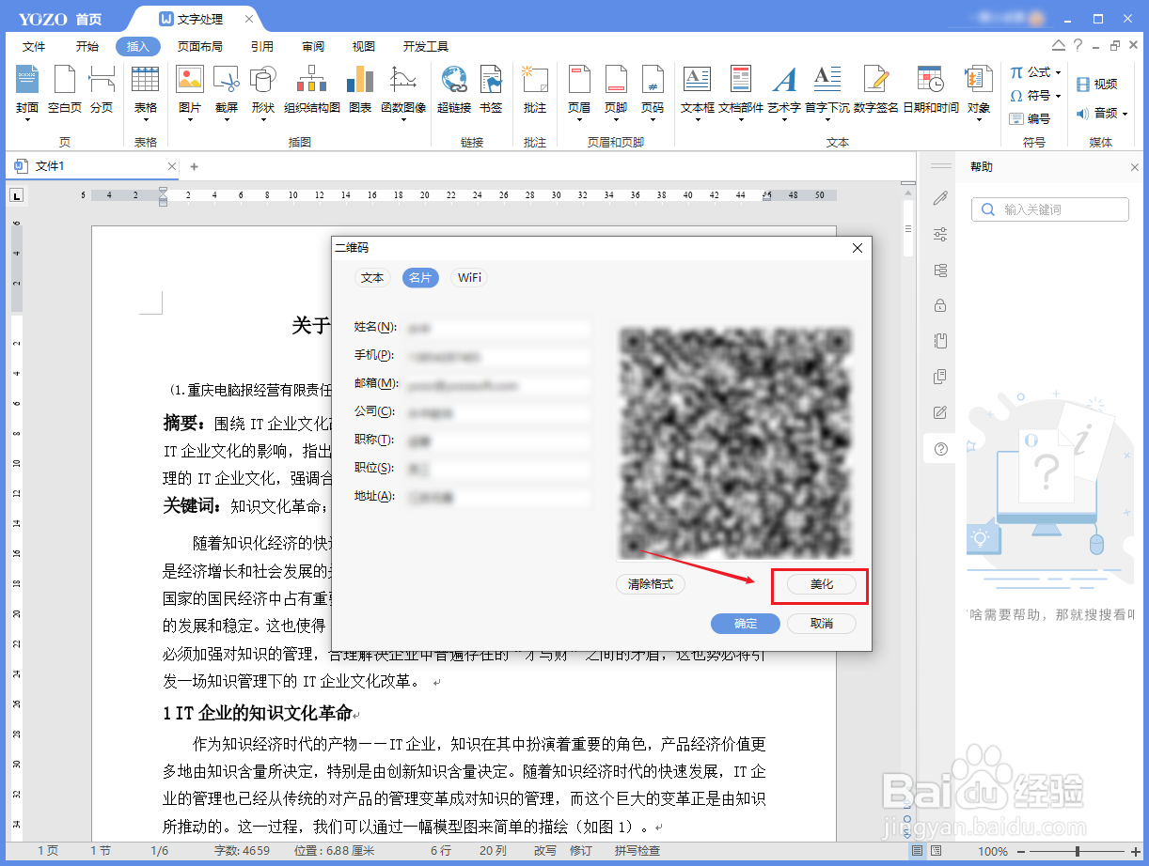Switch to the 引用 ribbon tab
The height and width of the screenshot is (866, 1149).
tap(262, 47)
